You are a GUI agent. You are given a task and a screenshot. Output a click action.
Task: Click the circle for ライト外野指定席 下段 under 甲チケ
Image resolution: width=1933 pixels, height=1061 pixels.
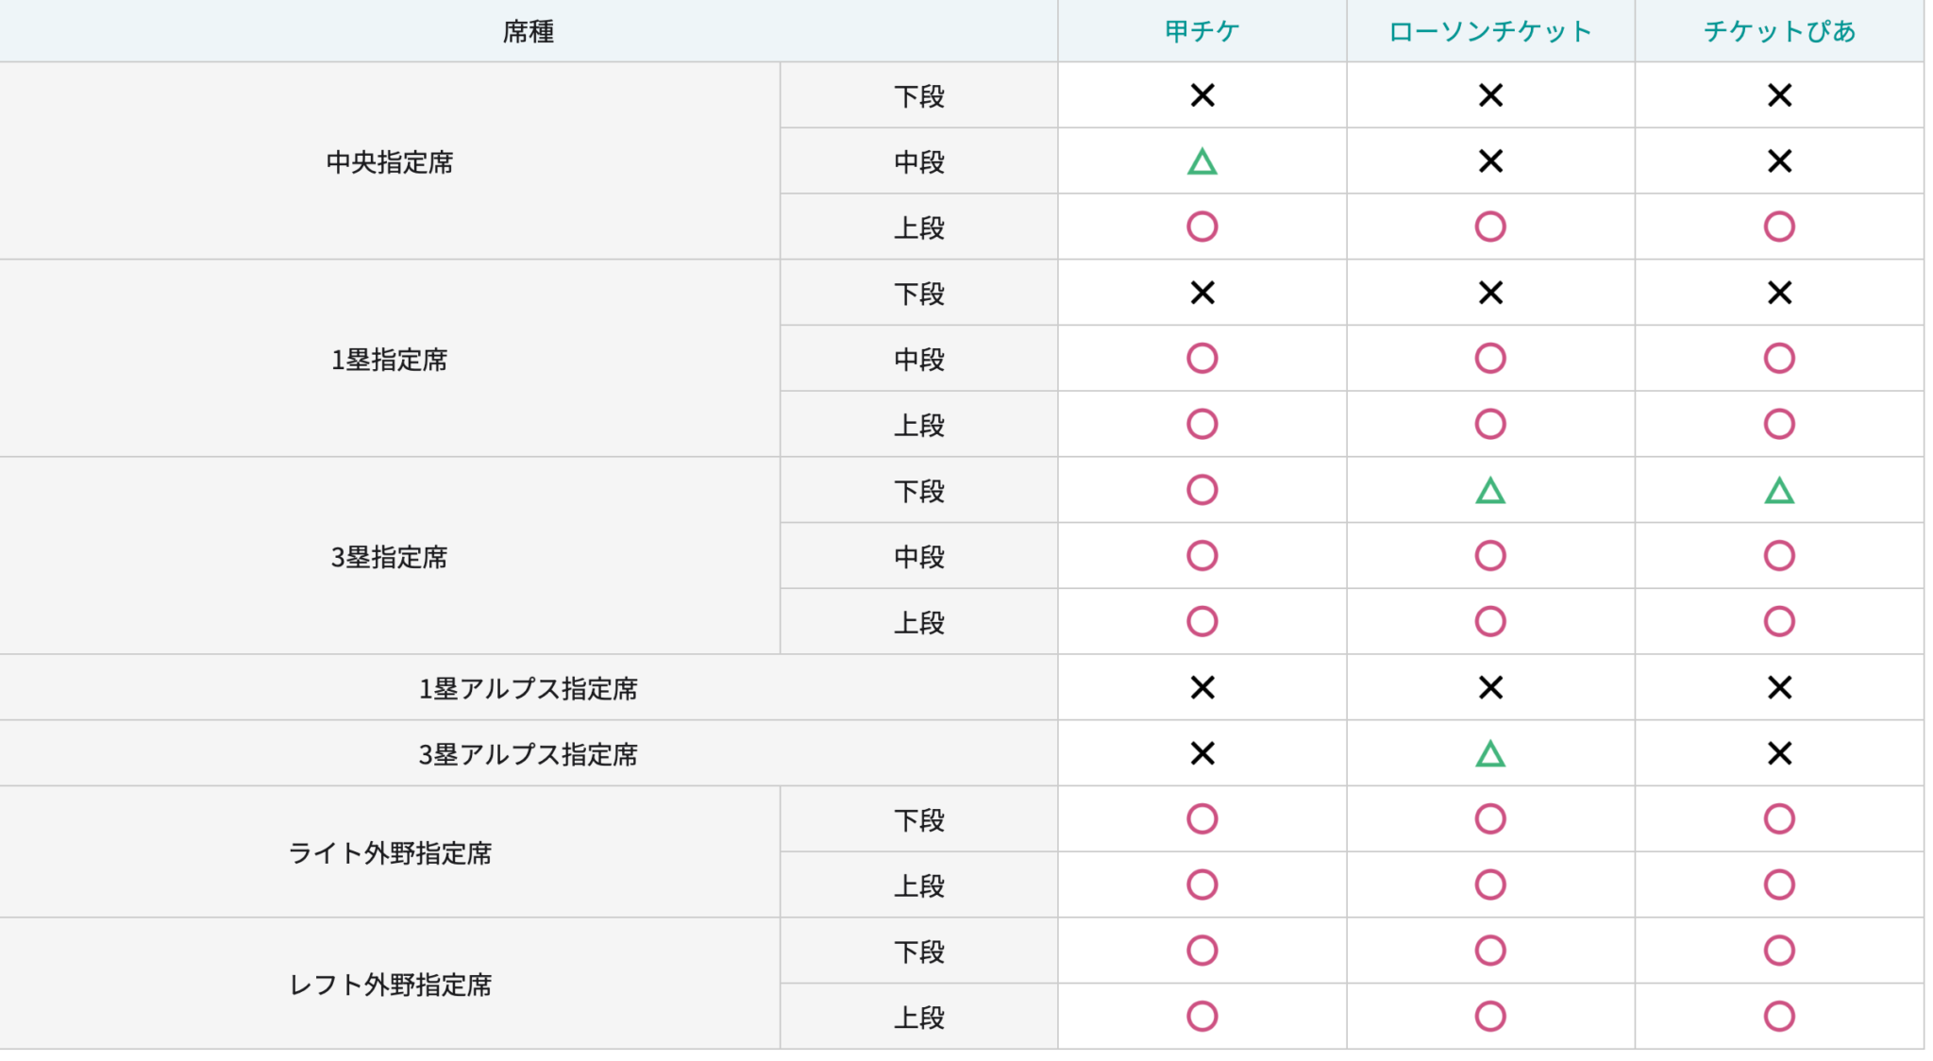click(x=1202, y=819)
